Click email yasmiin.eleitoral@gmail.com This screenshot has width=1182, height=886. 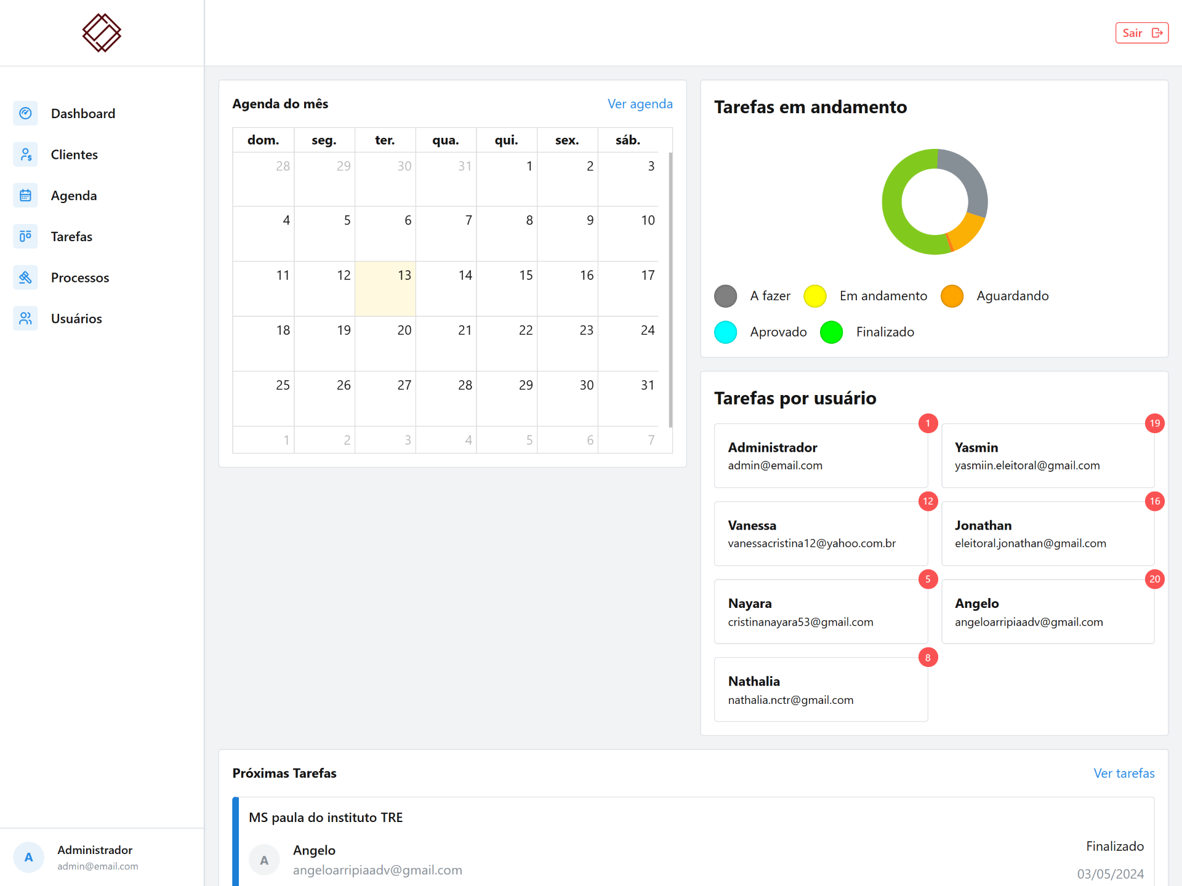(x=1027, y=466)
